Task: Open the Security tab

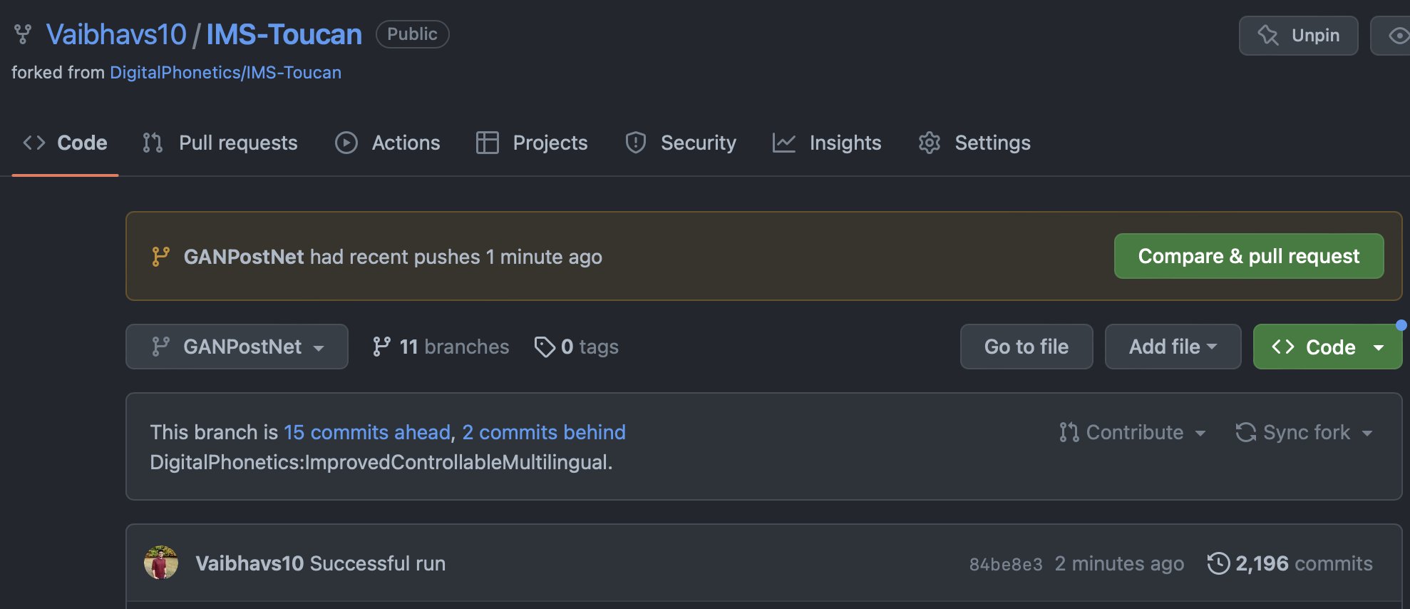Action: [x=680, y=143]
